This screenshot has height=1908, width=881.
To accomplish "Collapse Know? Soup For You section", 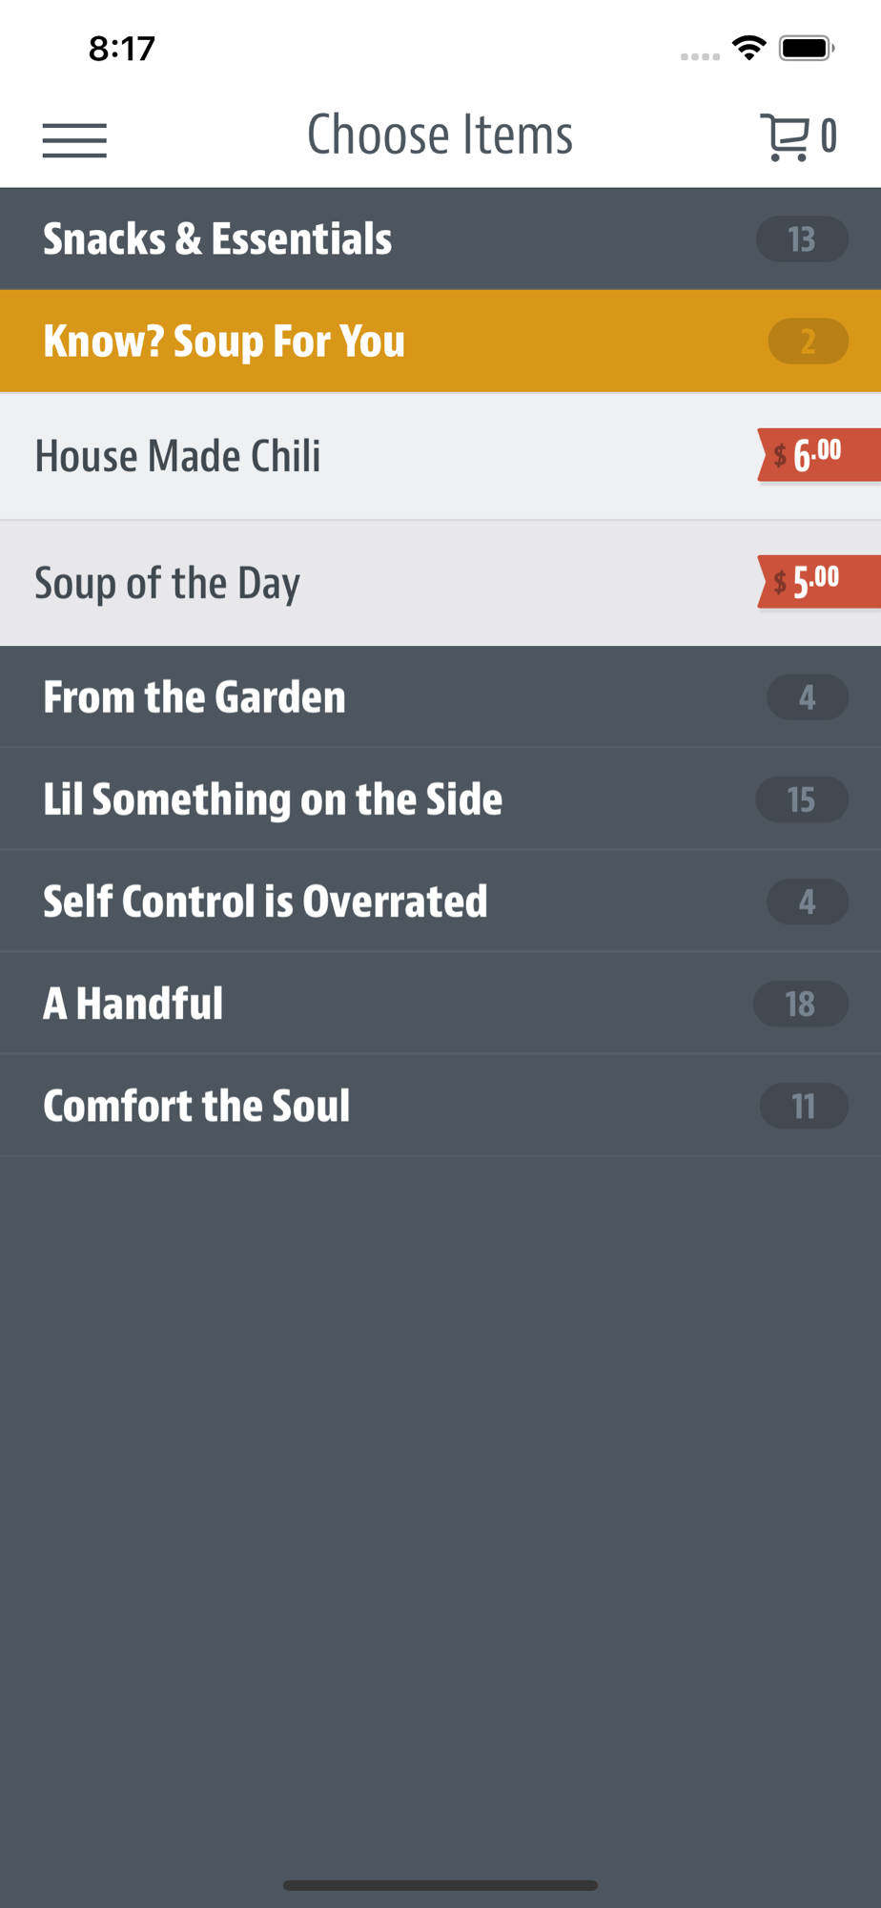I will click(x=440, y=342).
